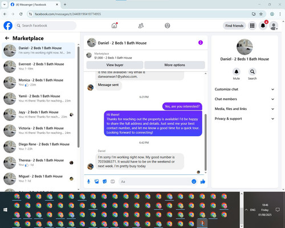Open Chrome profile icon
Image resolution: width=285 pixels, height=228 pixels.
(272, 14)
